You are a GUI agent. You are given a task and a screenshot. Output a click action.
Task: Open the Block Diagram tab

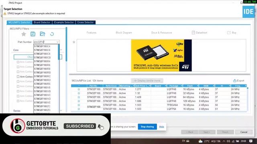[x=124, y=33]
